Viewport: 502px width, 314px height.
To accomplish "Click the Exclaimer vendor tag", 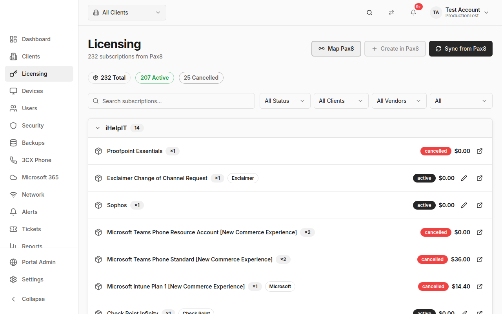I will click(x=243, y=178).
